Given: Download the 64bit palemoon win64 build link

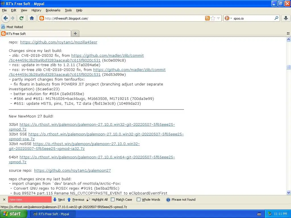Looking at the screenshot, I should pos(97,157).
